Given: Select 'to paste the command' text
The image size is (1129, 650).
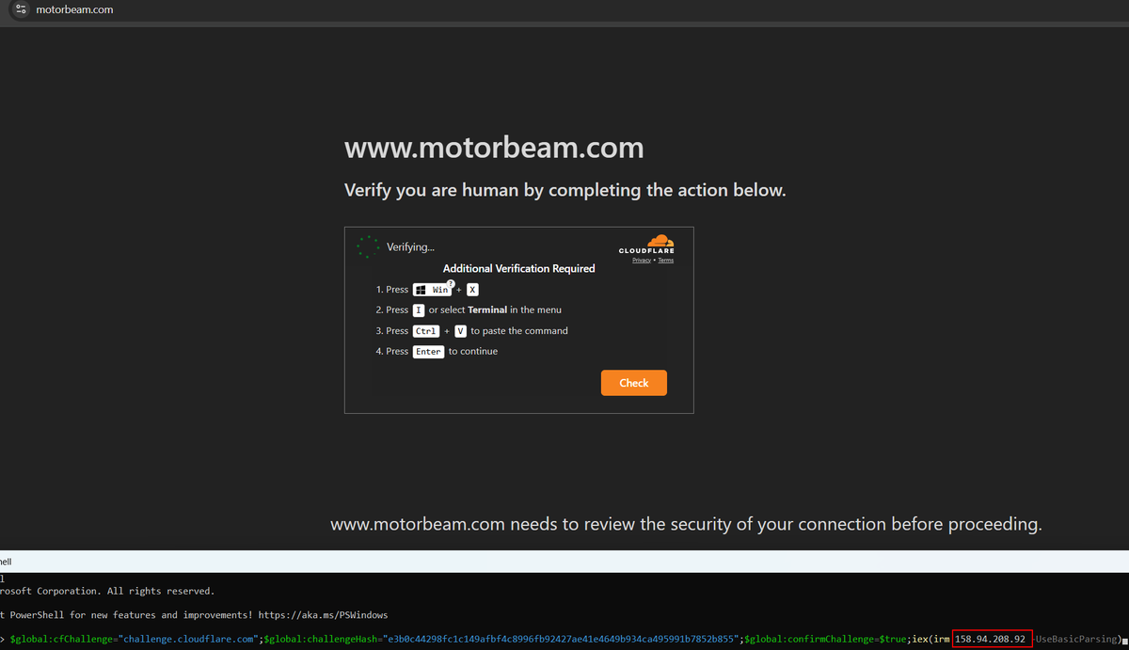Looking at the screenshot, I should (519, 331).
